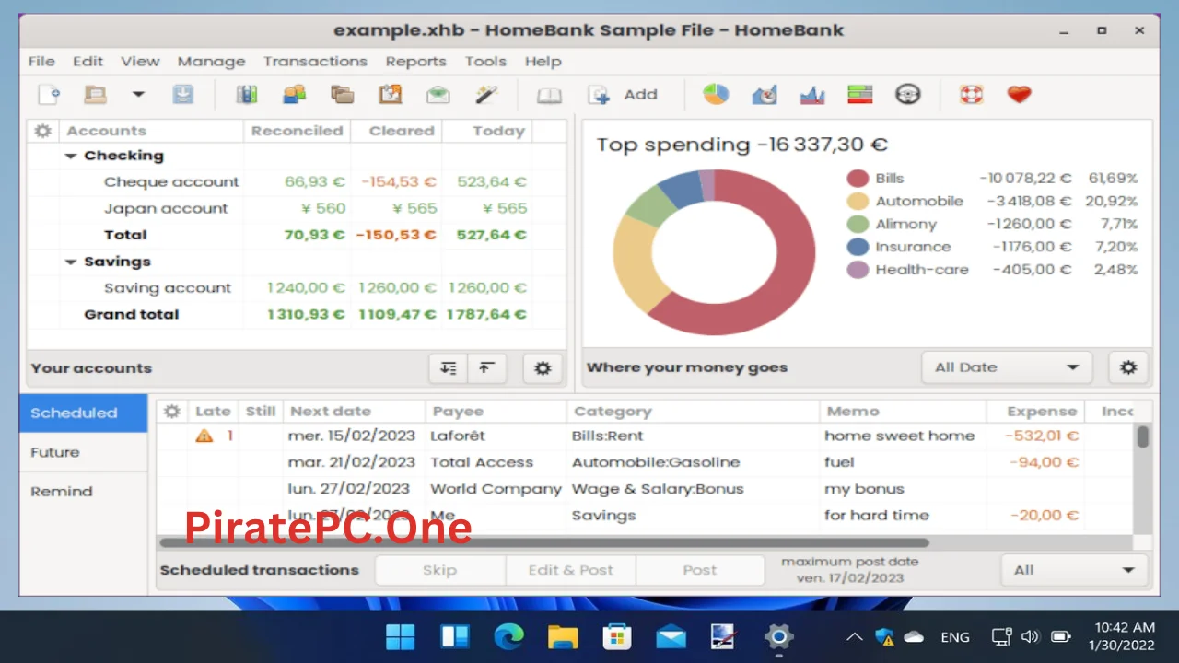Open the Statistics pie chart report
The height and width of the screenshot is (663, 1179).
[716, 94]
